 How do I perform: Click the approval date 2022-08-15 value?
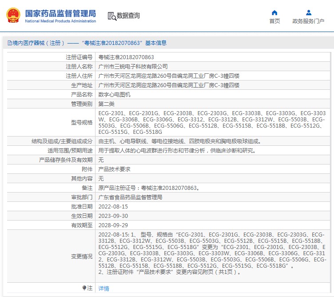[x=113, y=207]
